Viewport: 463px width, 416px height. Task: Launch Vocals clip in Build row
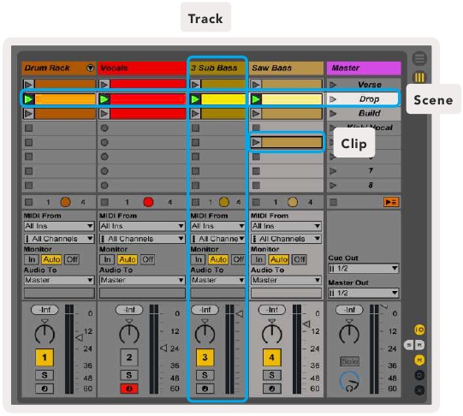(x=104, y=113)
